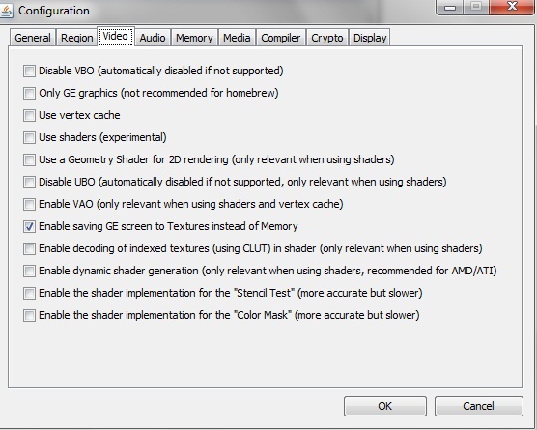537x430 pixels.
Task: Open the Region tab
Action: click(x=76, y=38)
